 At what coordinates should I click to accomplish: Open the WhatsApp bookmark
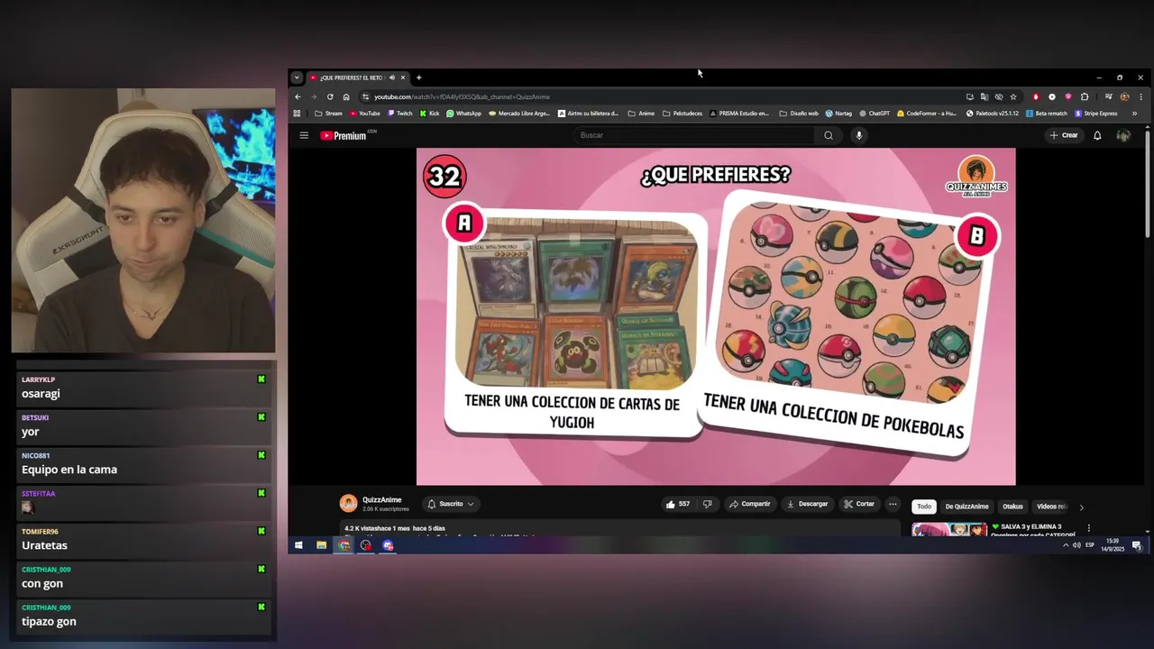463,114
